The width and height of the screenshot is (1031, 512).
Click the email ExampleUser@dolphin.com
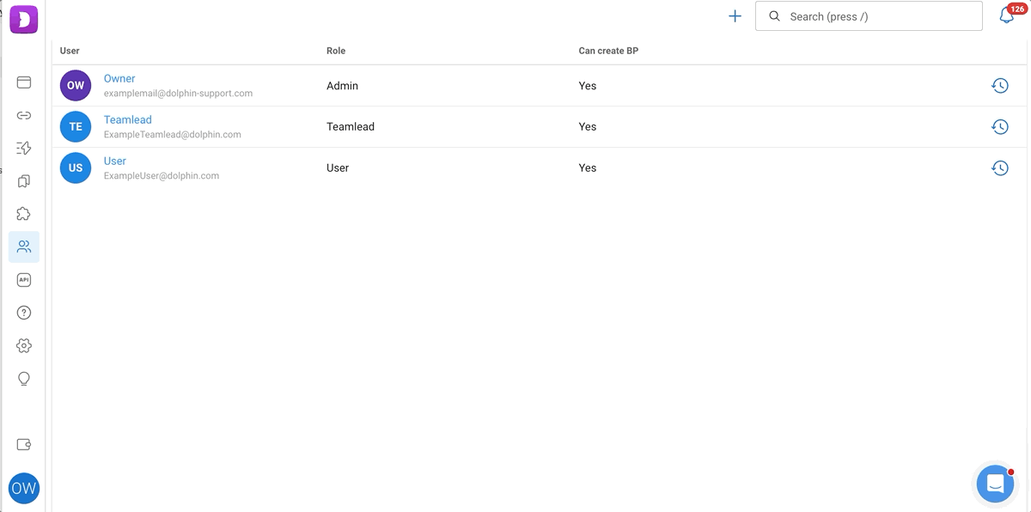162,176
